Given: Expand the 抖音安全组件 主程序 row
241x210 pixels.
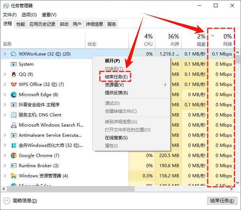Looking at the screenshot, I should click(x=5, y=105).
